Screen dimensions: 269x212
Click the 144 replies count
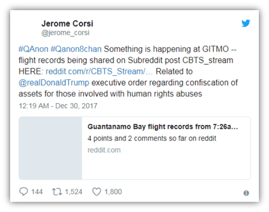click(37, 192)
